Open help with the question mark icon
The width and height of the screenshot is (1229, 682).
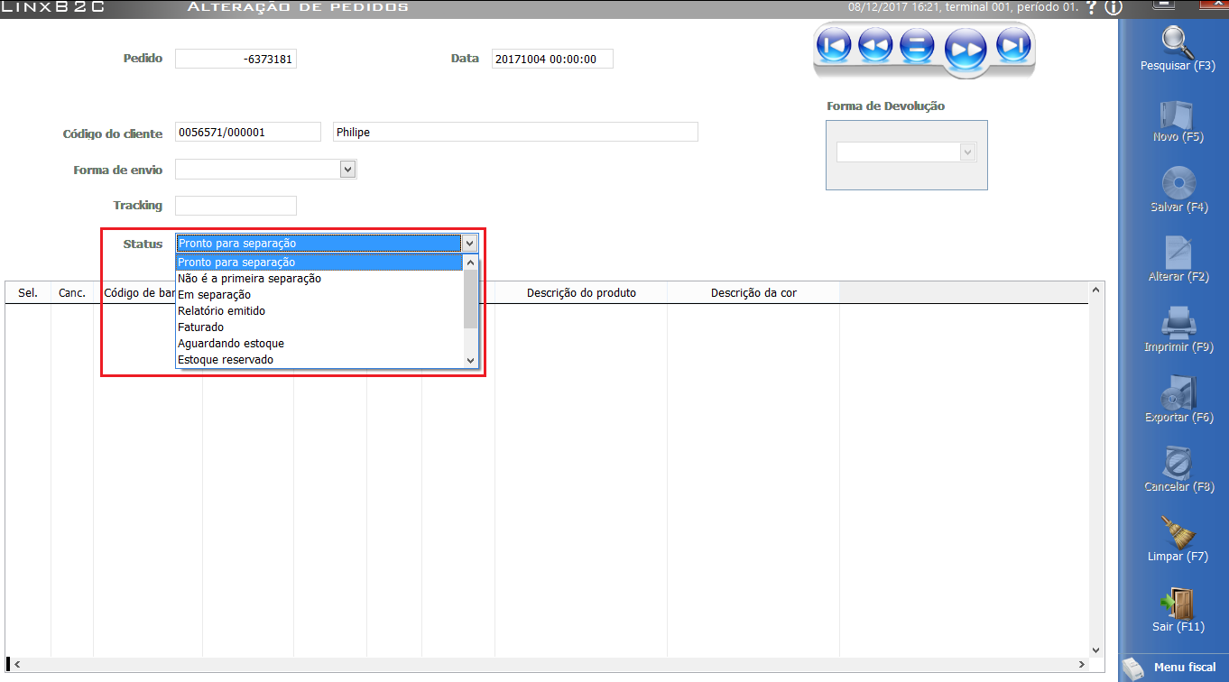(1092, 7)
